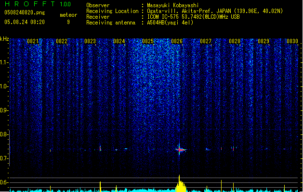
Task: Click the 0.7 frequency axis label
Action: coord(4,158)
